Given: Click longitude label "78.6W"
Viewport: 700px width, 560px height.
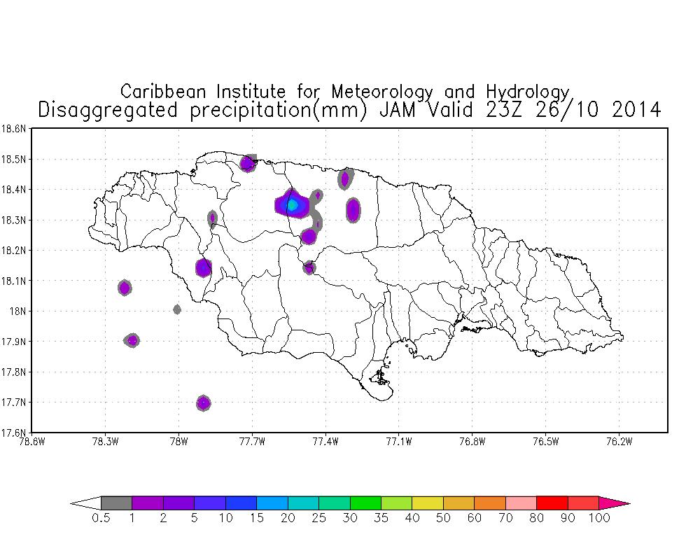Looking at the screenshot, I should 32,442.
